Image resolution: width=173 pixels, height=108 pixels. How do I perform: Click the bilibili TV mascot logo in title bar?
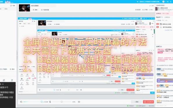tap(8, 1)
